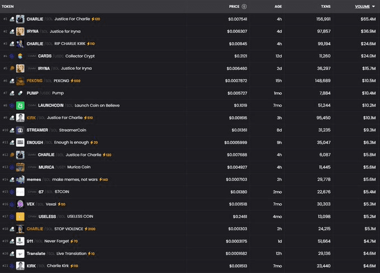Click the PUMP pill token logo
380x273 pixels.
[x=20, y=93]
